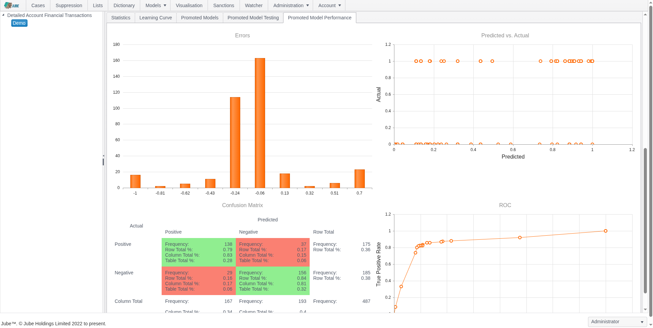Open the Models dropdown menu

156,5
